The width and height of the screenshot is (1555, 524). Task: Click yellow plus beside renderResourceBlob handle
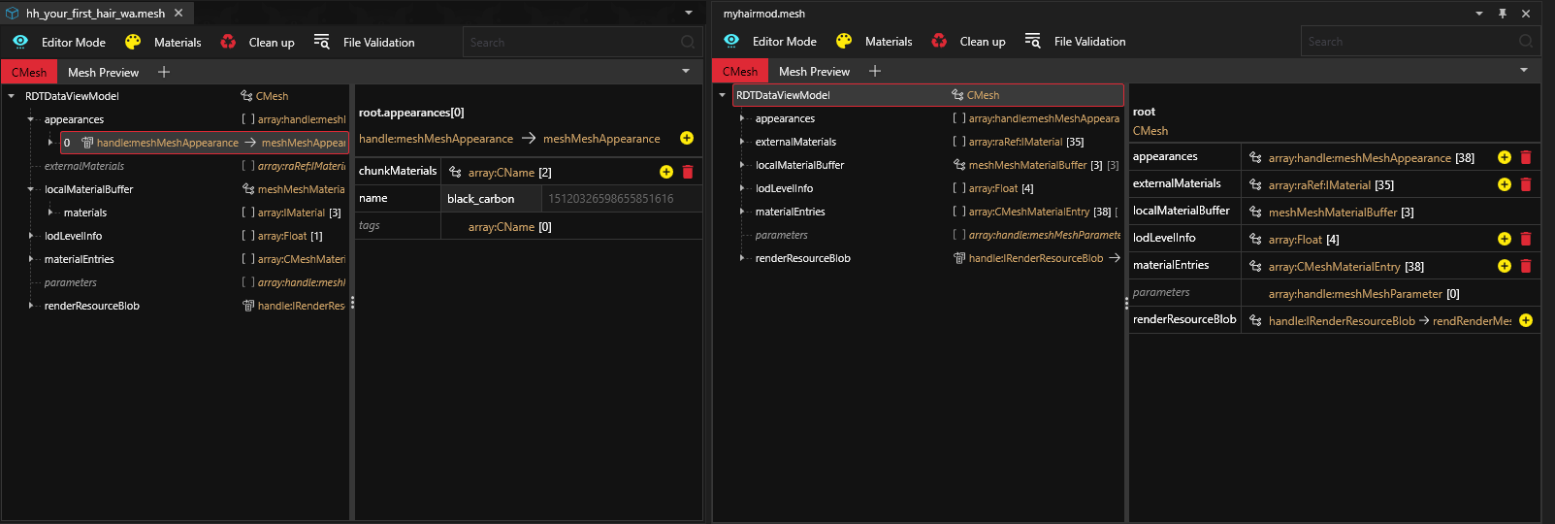pyautogui.click(x=1526, y=320)
